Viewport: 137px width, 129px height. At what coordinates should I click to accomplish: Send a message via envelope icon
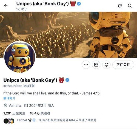(x=96, y=65)
